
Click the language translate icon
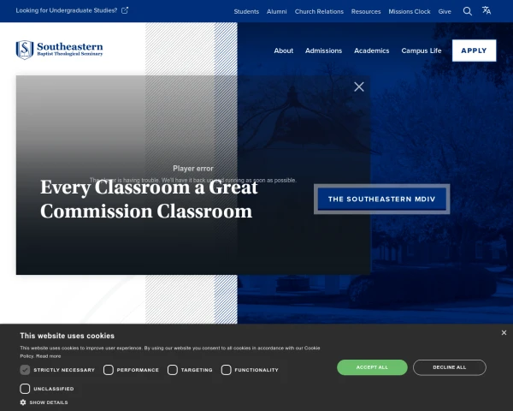(486, 10)
